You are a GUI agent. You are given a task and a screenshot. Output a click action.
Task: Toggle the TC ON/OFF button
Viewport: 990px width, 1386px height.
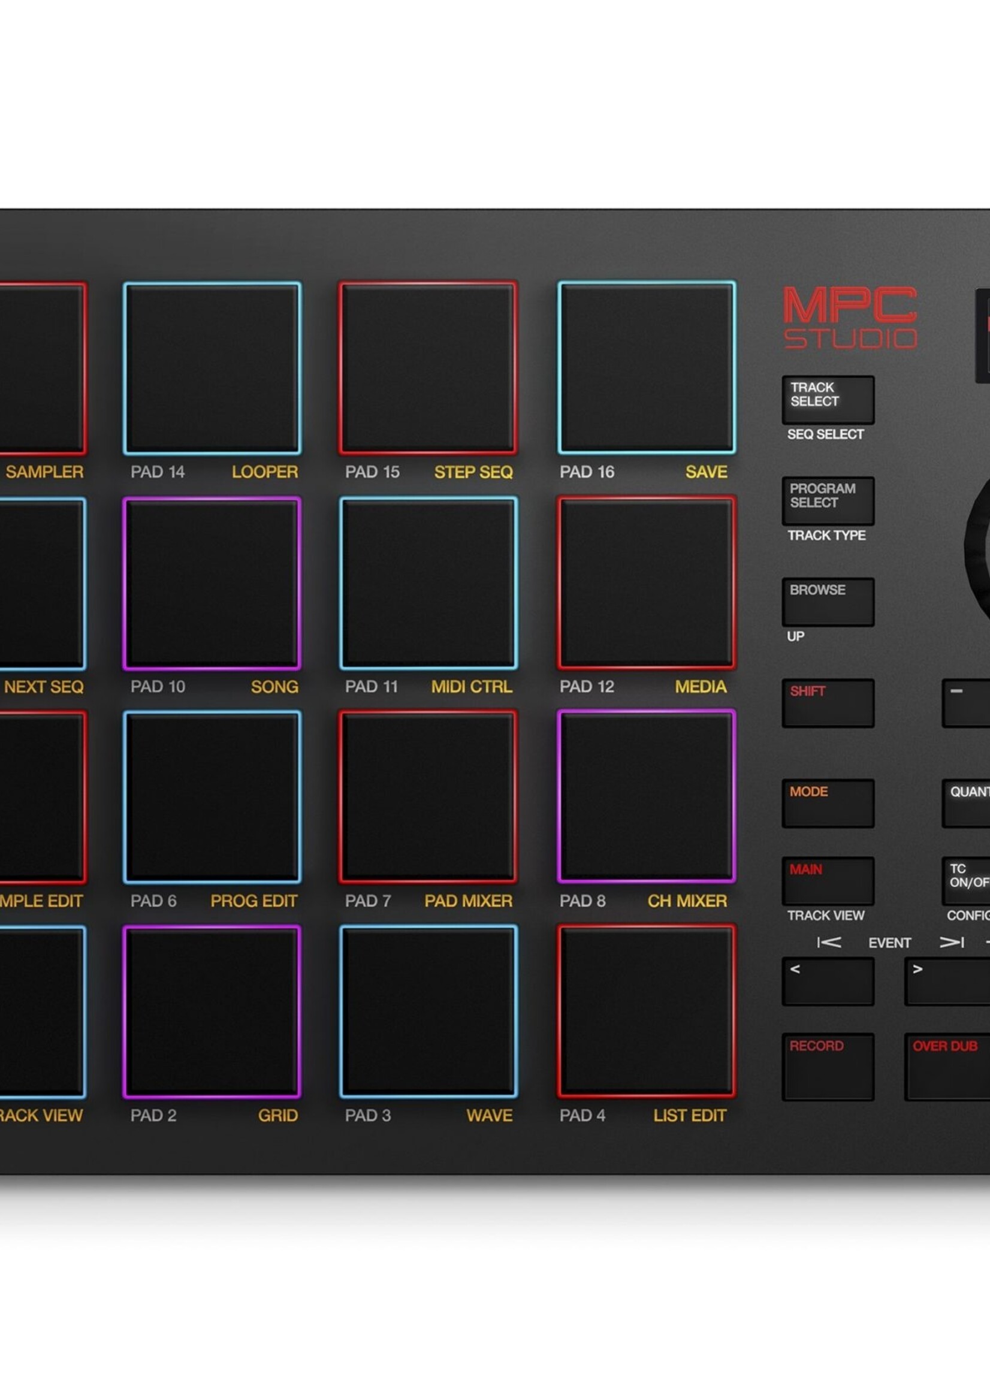point(966,881)
